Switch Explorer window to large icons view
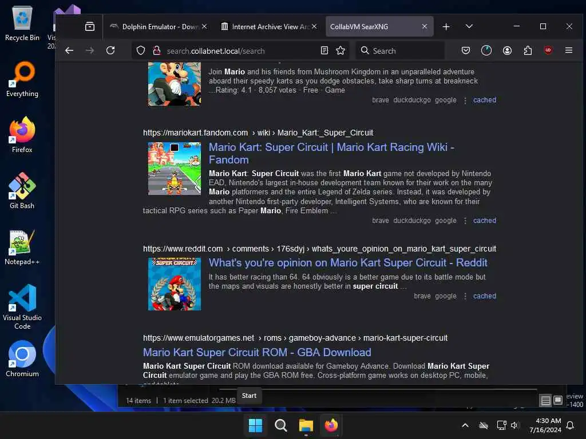 point(558,401)
